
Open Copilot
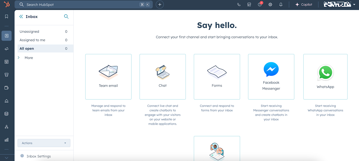(304, 5)
